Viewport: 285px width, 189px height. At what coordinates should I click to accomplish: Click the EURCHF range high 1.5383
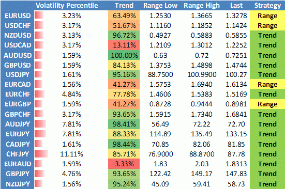pyautogui.click(x=202, y=94)
